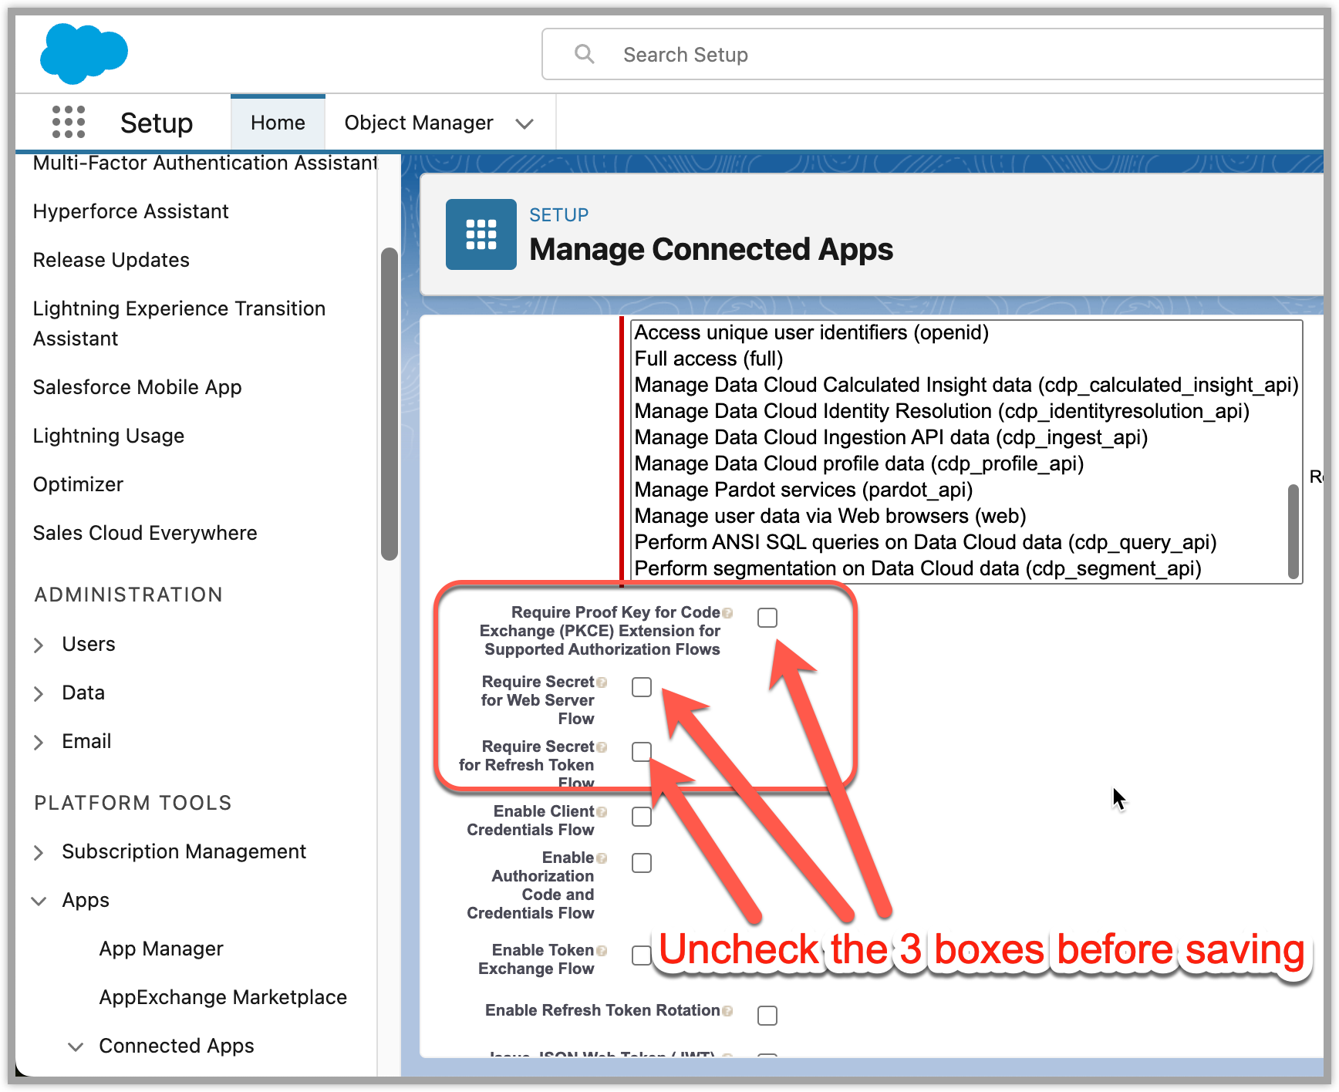Open help icon for Enable Token Exchange Flow
This screenshot has height=1092, width=1339.
pyautogui.click(x=602, y=951)
